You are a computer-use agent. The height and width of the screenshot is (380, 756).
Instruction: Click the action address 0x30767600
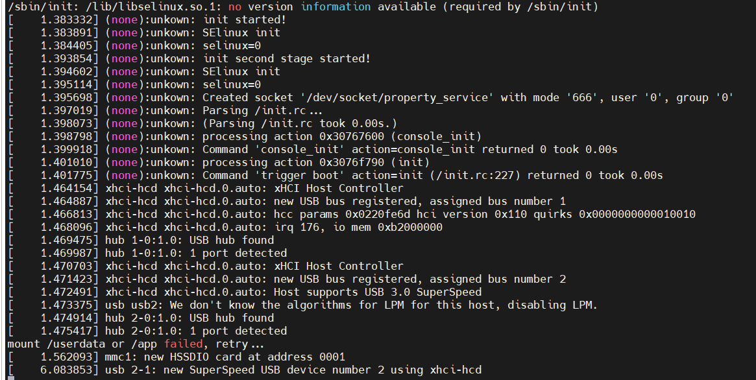(352, 136)
